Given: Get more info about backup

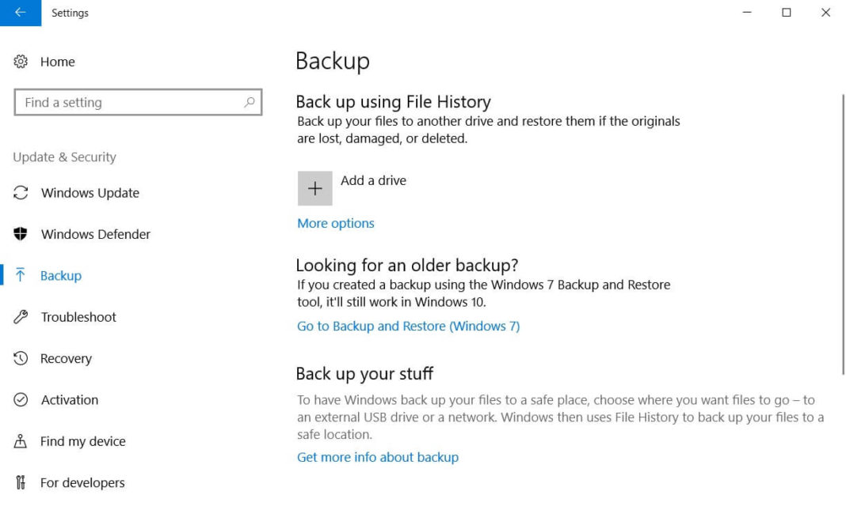Looking at the screenshot, I should (x=378, y=457).
